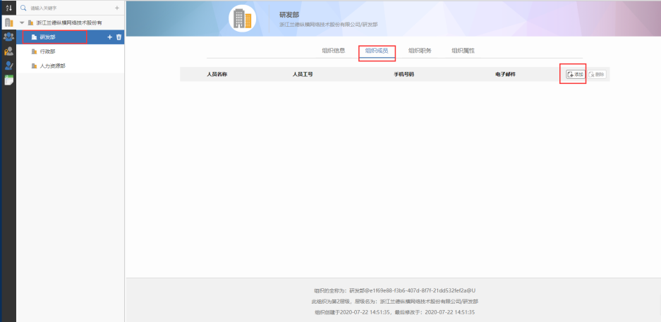Click the plus icon beside the search box

tap(117, 8)
